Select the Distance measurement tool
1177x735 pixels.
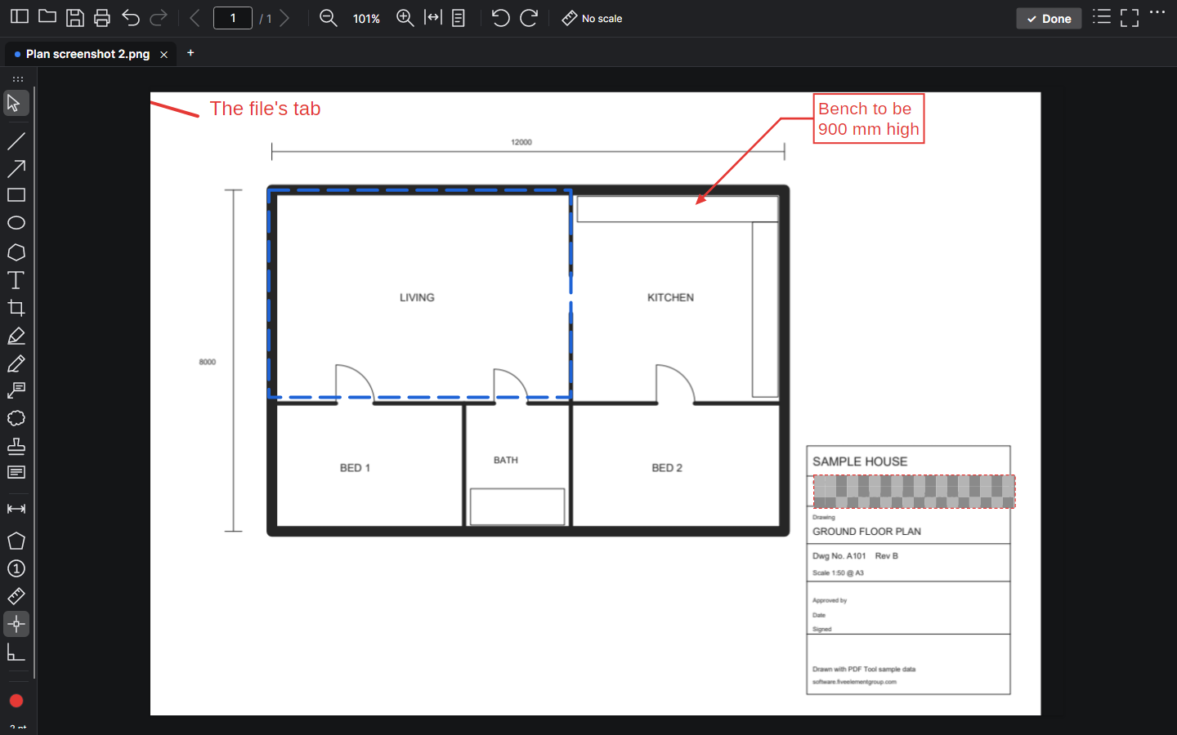click(x=16, y=509)
